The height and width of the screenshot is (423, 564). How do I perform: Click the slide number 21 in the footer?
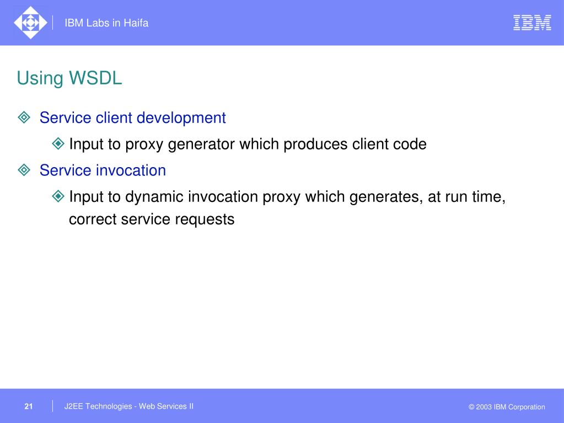29,406
